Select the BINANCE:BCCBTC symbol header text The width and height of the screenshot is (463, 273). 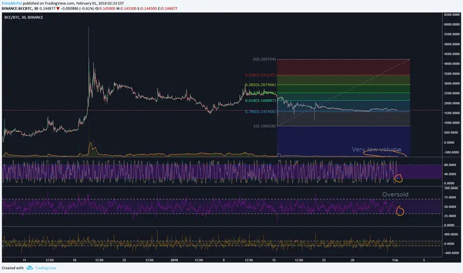(x=17, y=8)
